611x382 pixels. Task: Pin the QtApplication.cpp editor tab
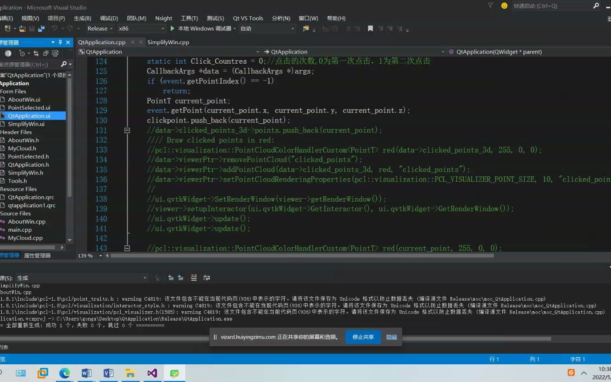click(133, 42)
